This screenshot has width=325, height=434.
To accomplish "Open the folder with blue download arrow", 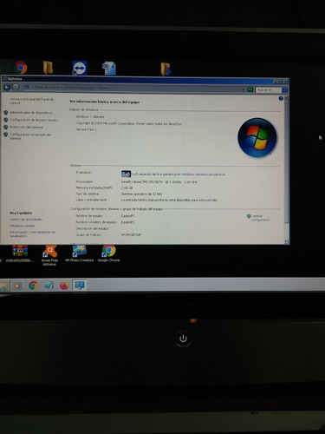I will [x=166, y=69].
